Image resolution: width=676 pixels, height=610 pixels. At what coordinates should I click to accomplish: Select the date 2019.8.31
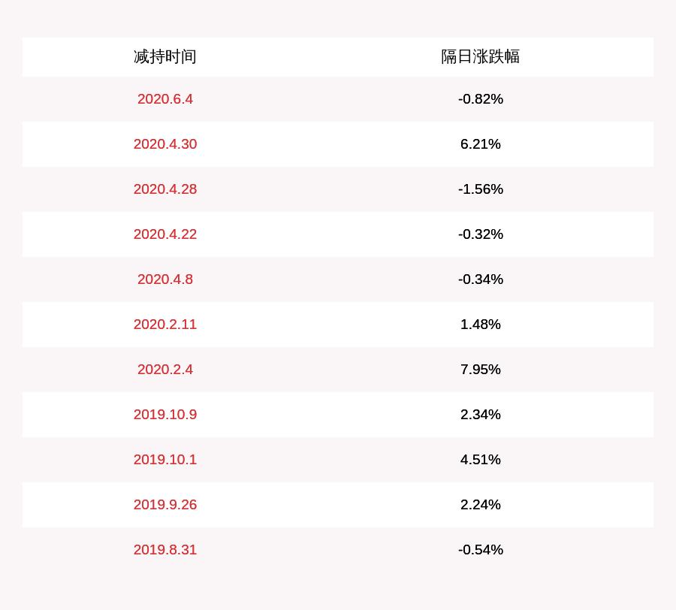click(x=165, y=550)
